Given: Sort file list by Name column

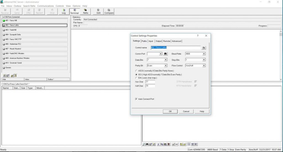Looking at the screenshot, I should pyautogui.click(x=7, y=88).
